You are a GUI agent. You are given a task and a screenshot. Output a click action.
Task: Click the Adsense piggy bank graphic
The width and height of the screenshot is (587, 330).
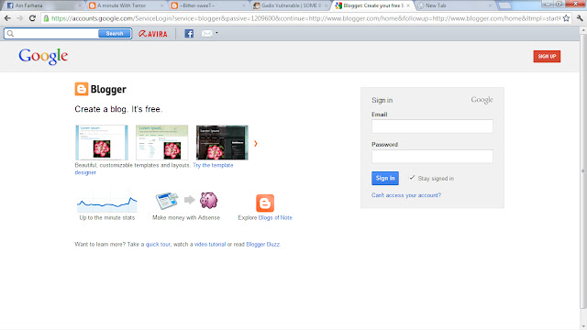click(208, 200)
